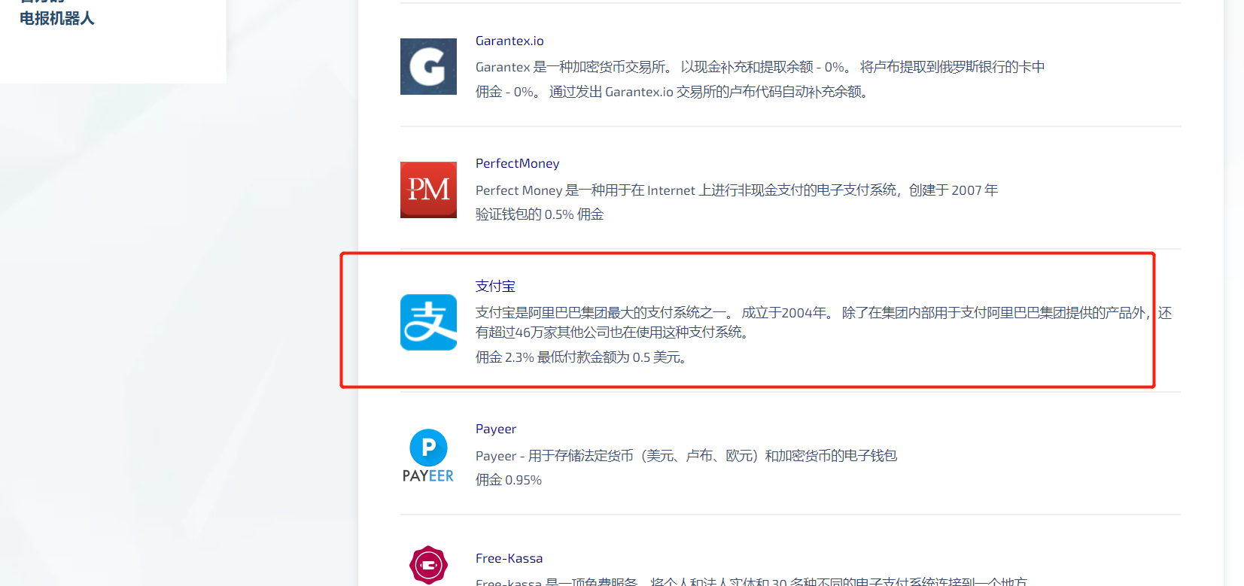Viewport: 1244px width, 586px height.
Task: Click text '支付宝是阿里巴巴集团最大的支付系统之一'
Action: click(601, 313)
